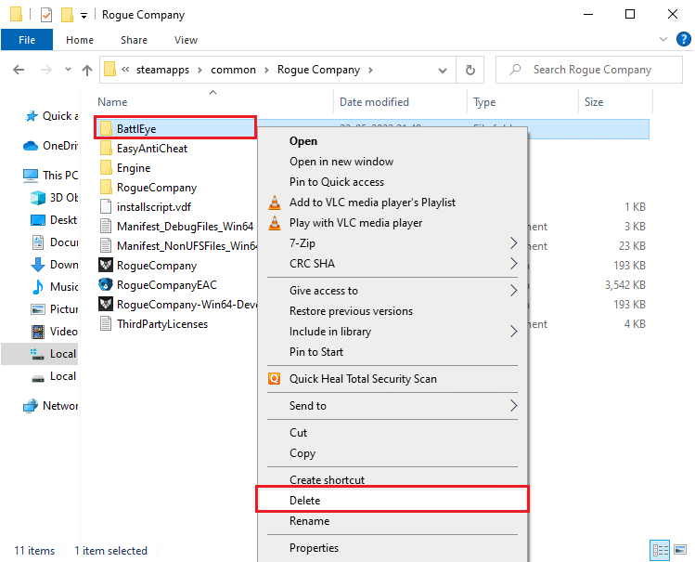Refresh the folder view

tap(470, 70)
